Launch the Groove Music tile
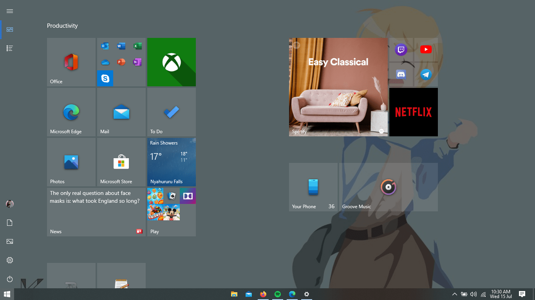The image size is (535, 300). tap(389, 187)
